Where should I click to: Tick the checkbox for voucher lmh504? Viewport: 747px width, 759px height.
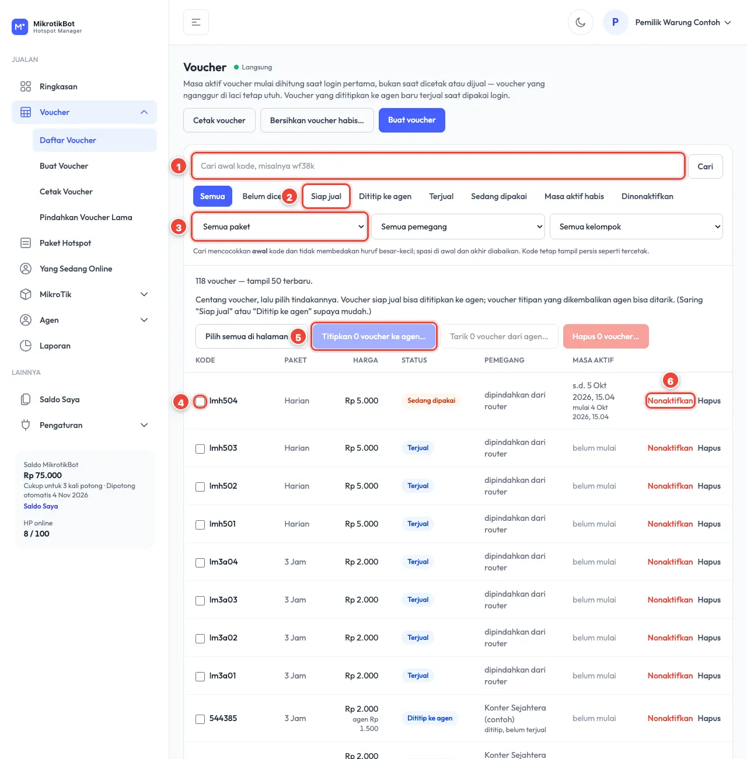point(200,401)
